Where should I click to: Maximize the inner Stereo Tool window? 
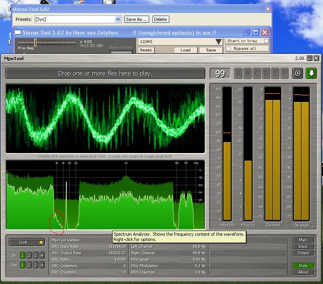coord(255,33)
